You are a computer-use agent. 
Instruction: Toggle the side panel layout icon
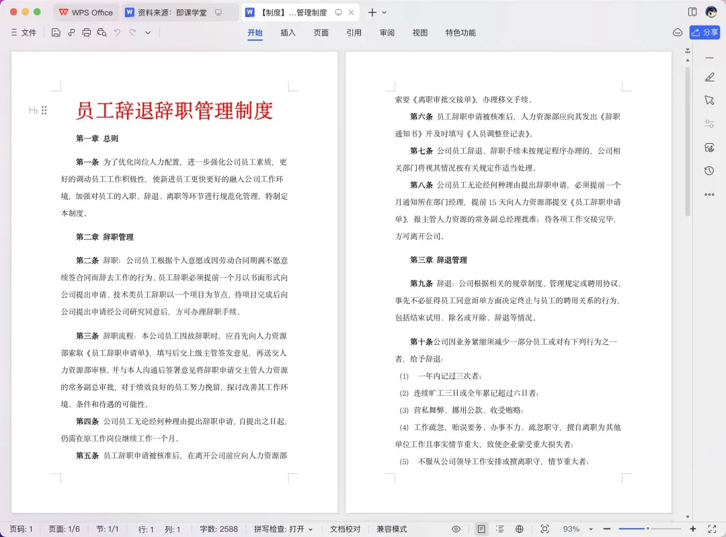(692, 12)
